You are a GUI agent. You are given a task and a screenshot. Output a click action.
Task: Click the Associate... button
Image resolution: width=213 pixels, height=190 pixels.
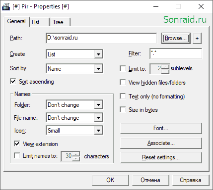click(161, 143)
